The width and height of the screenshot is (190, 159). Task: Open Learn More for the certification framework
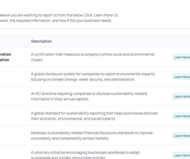(x=181, y=57)
